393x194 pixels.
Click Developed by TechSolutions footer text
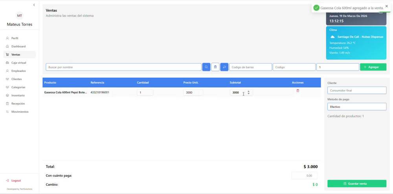coord(20,189)
